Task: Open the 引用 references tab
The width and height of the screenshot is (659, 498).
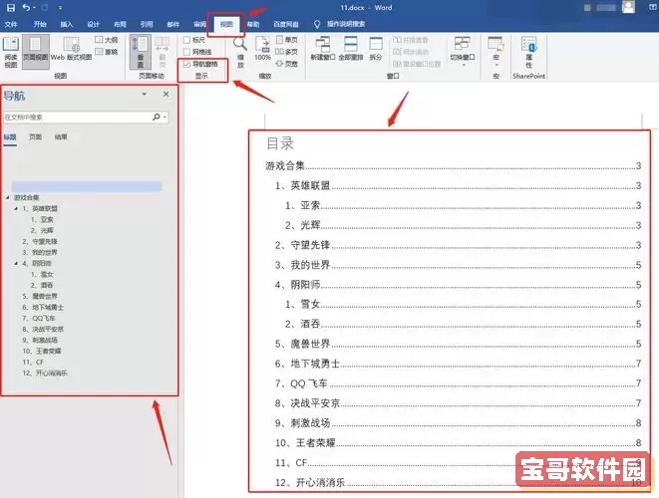Action: [147, 24]
